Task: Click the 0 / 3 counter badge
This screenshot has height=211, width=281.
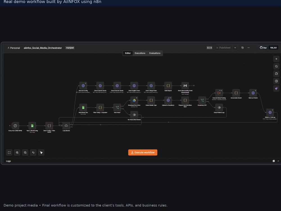Action: [210, 48]
